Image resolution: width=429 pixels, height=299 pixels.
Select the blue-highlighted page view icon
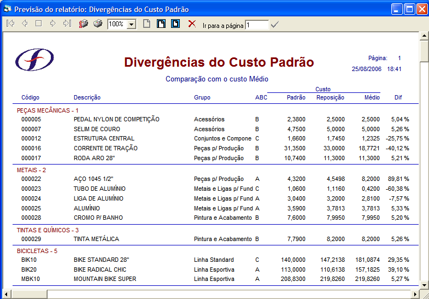click(x=175, y=24)
